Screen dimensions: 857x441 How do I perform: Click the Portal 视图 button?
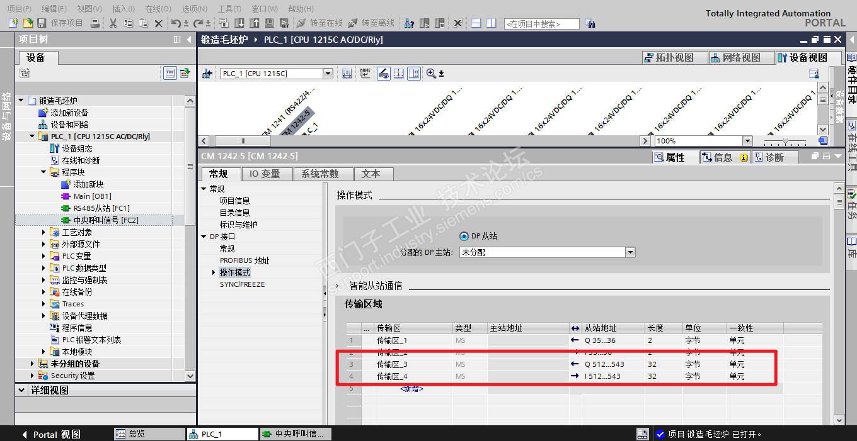[50, 434]
